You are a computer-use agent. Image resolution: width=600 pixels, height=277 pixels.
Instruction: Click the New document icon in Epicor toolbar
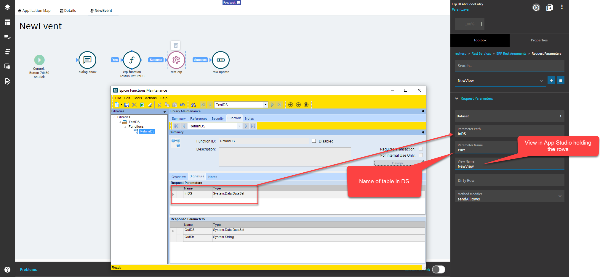[x=117, y=105]
